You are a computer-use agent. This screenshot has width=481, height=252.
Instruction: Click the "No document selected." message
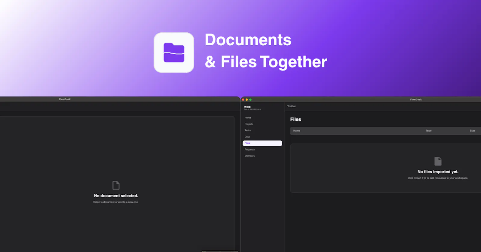(116, 196)
